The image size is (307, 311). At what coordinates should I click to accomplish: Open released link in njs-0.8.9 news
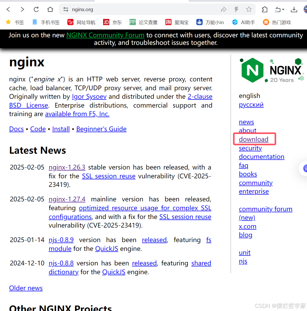click(x=154, y=240)
